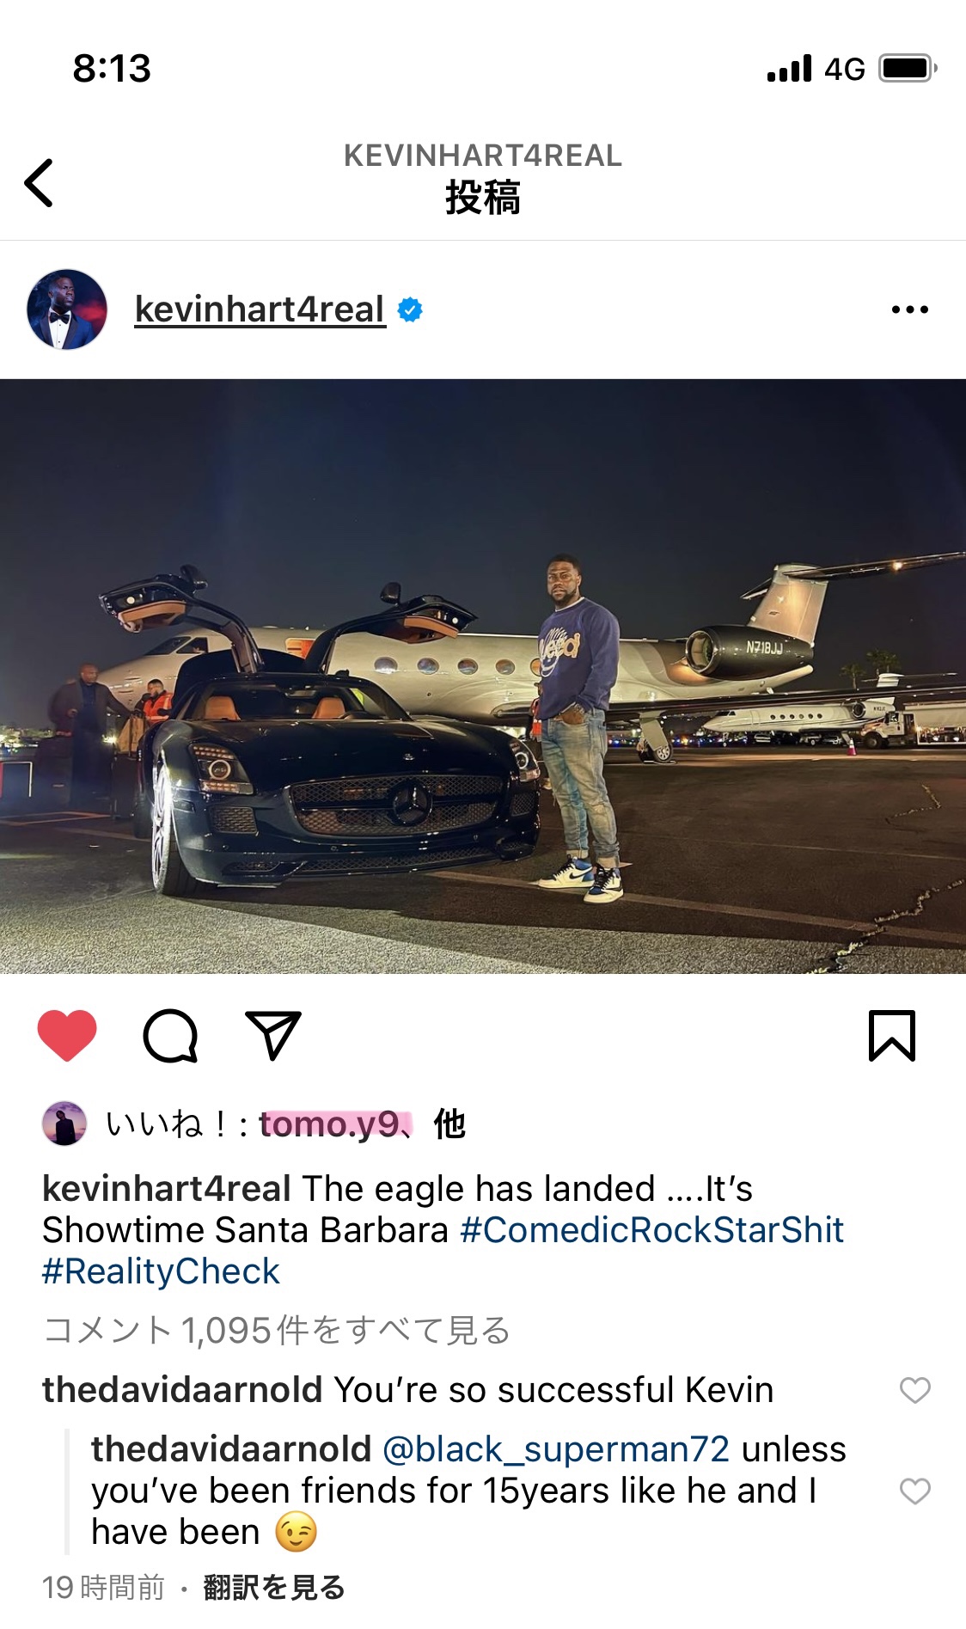Open kevinhart4real's profile avatar
966x1629 pixels.
[67, 309]
